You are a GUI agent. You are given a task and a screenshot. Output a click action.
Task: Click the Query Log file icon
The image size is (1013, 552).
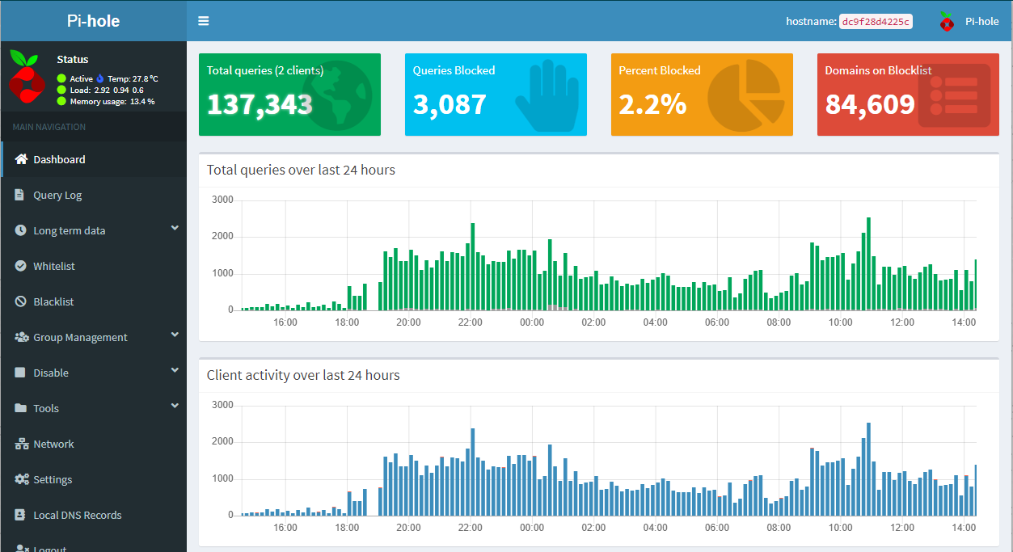coord(20,195)
